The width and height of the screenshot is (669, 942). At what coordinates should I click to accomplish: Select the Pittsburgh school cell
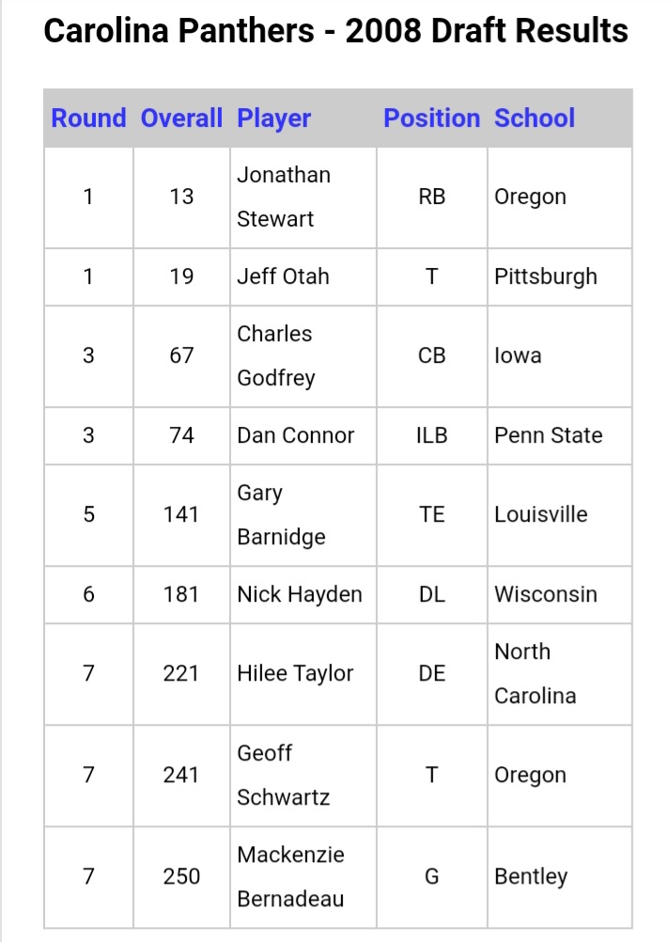pyautogui.click(x=560, y=276)
